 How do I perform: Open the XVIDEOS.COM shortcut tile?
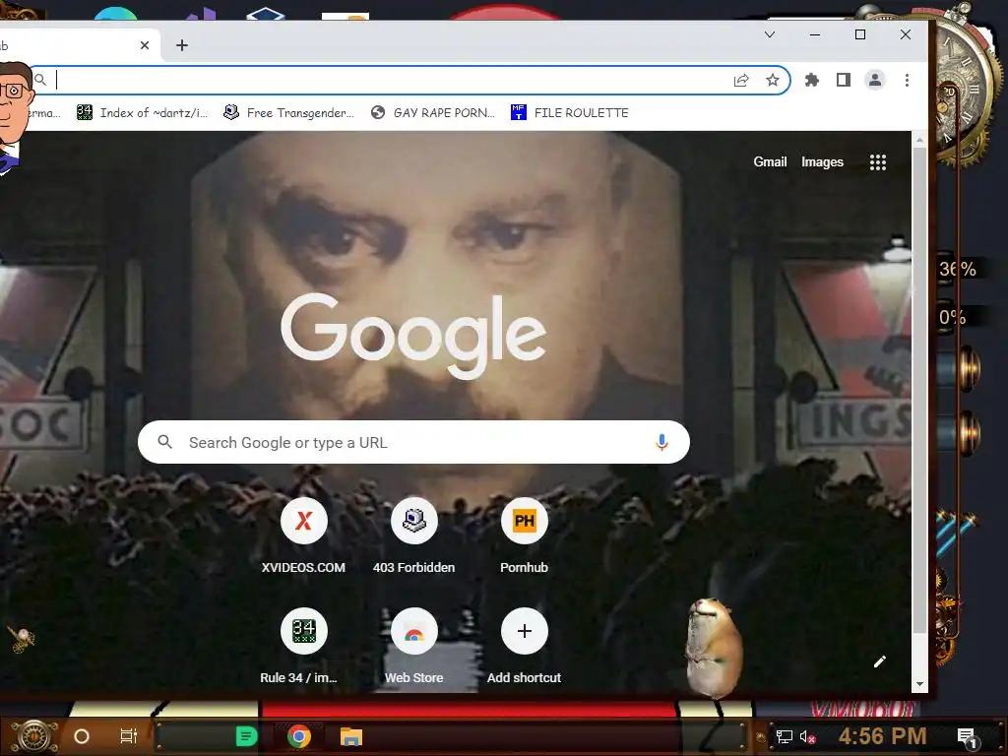(303, 535)
